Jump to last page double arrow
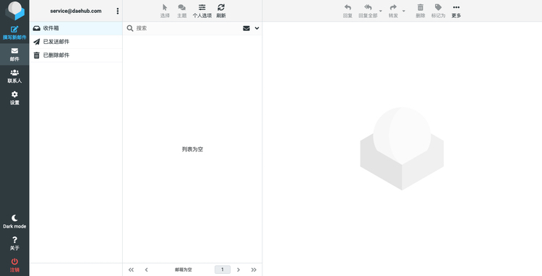 click(254, 270)
